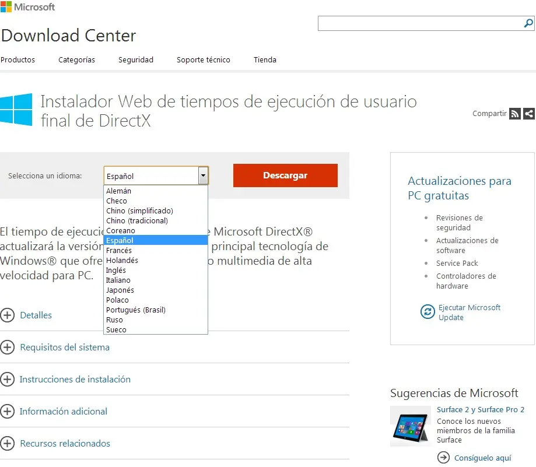The height and width of the screenshot is (467, 536).
Task: Click Actualizaciones para PC gratuitas heading
Action: [x=460, y=188]
